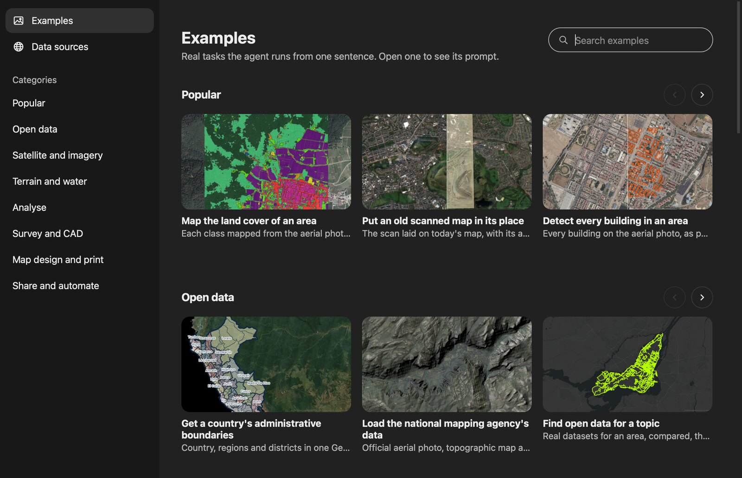Advance the Open data carousel with next arrow

click(x=702, y=297)
